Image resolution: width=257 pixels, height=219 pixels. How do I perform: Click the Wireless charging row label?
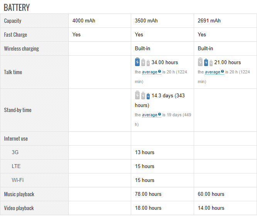[21, 49]
